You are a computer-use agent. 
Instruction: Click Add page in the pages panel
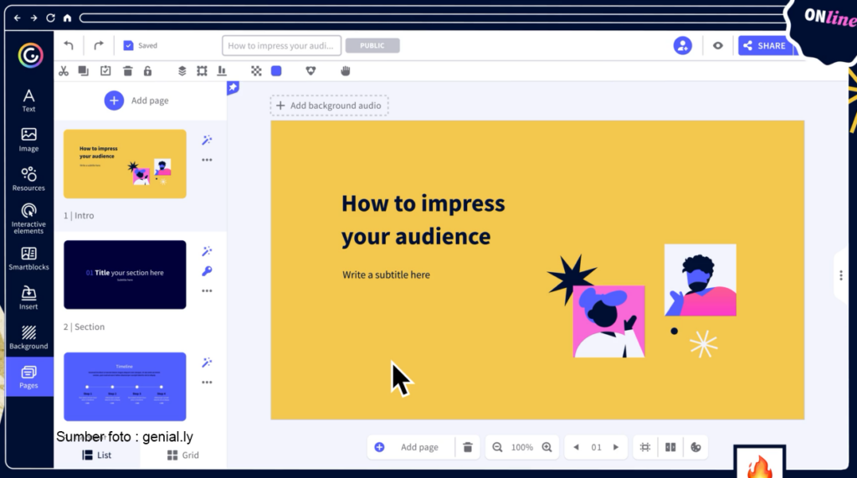pos(136,100)
